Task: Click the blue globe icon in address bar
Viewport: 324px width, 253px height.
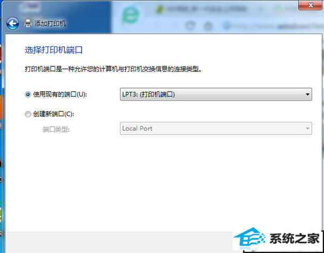Action: click(x=227, y=25)
